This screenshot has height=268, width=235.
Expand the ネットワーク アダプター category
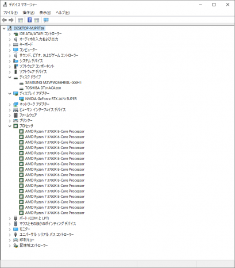[x=10, y=105]
